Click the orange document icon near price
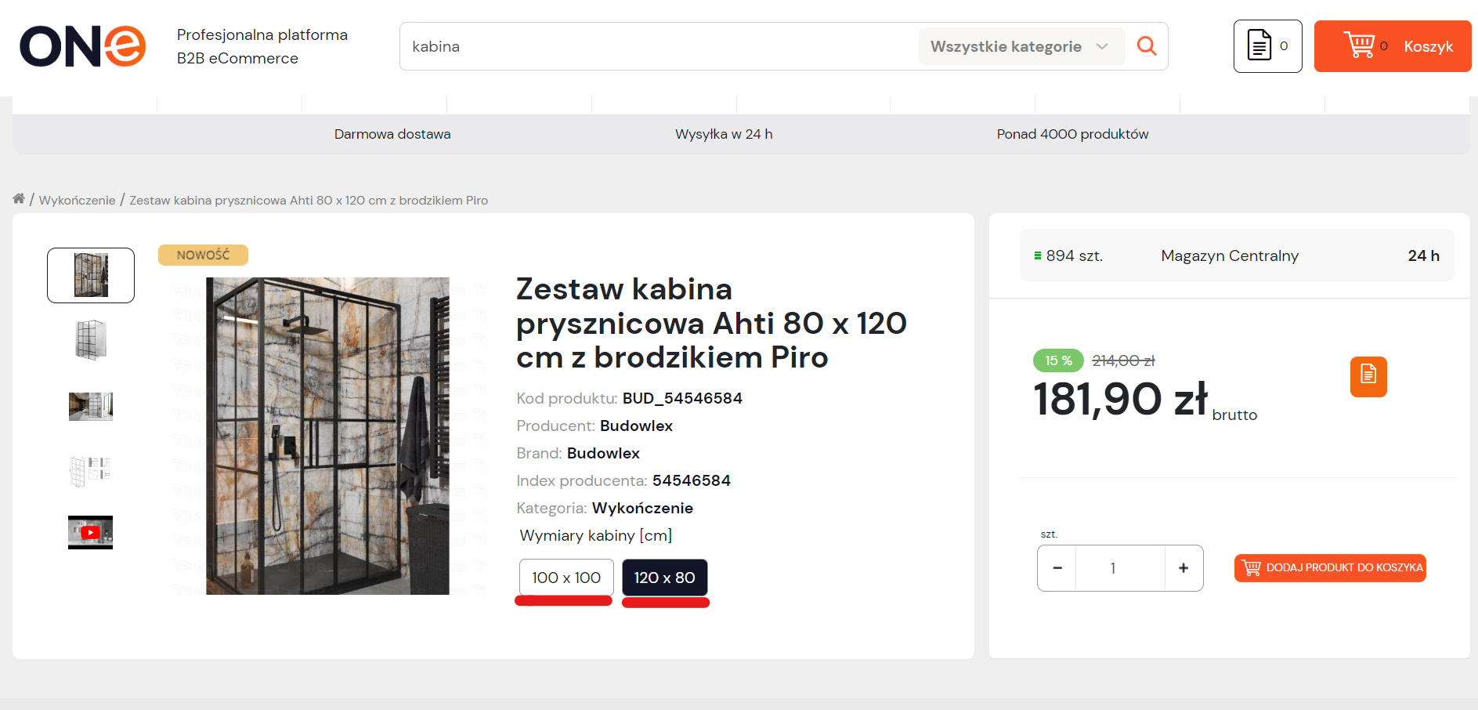Image resolution: width=1478 pixels, height=710 pixels. (1368, 377)
